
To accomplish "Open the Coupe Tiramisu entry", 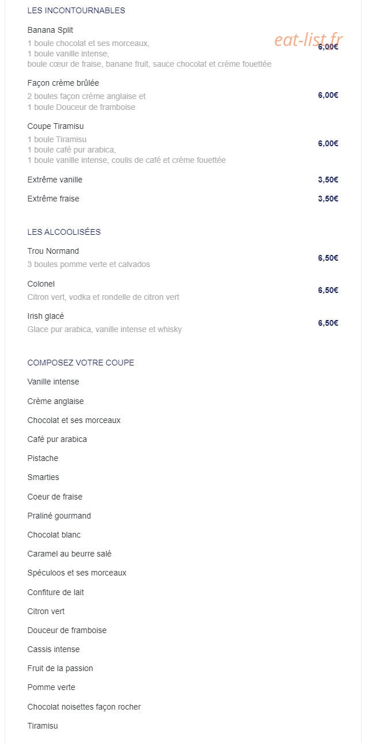I will (x=56, y=126).
